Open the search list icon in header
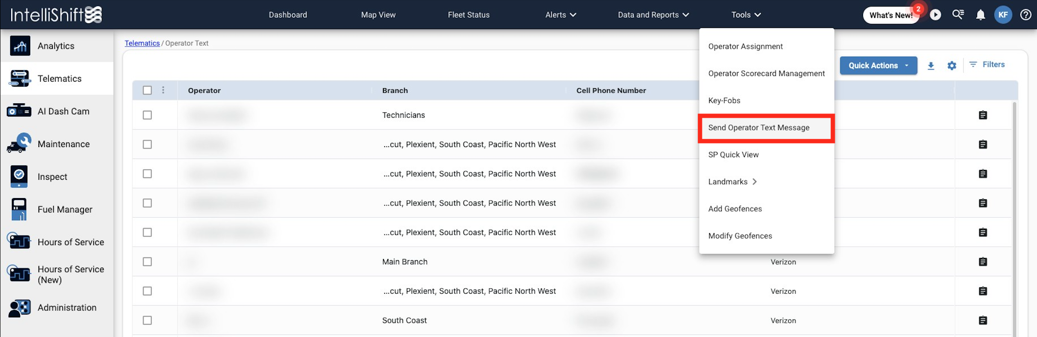 958,15
